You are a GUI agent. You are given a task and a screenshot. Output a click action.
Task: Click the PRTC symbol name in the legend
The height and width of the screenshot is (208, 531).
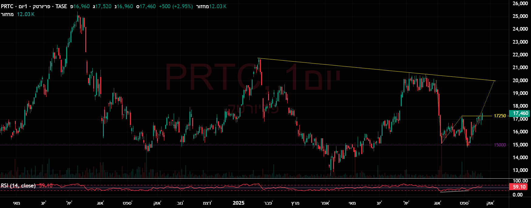point(7,6)
